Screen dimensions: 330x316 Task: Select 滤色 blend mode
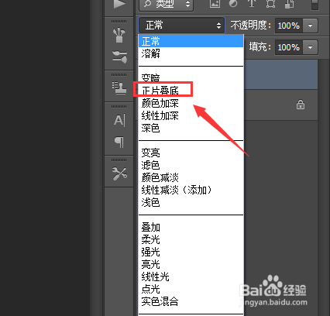191,165
